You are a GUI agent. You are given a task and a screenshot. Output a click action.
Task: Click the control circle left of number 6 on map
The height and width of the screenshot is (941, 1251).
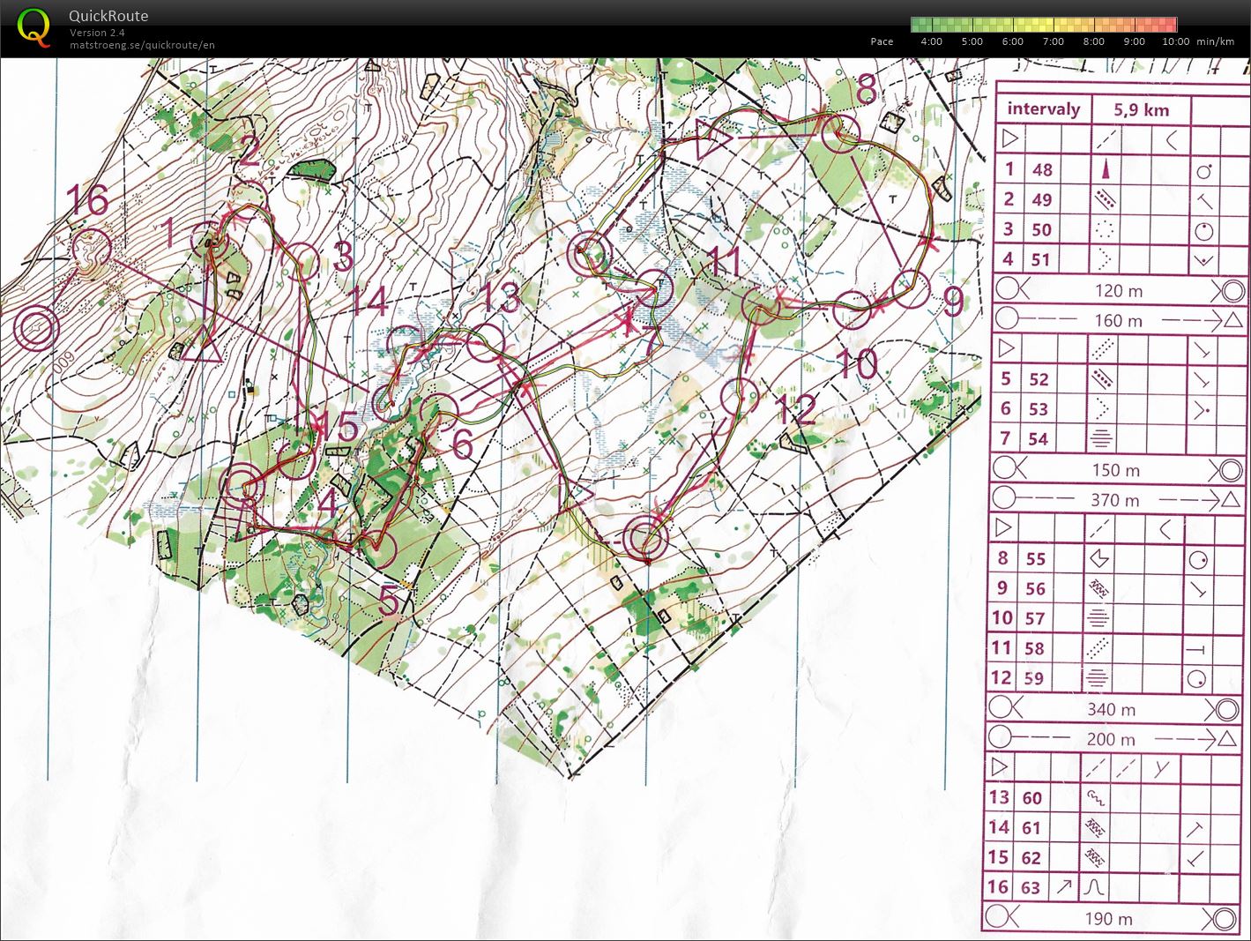click(437, 411)
